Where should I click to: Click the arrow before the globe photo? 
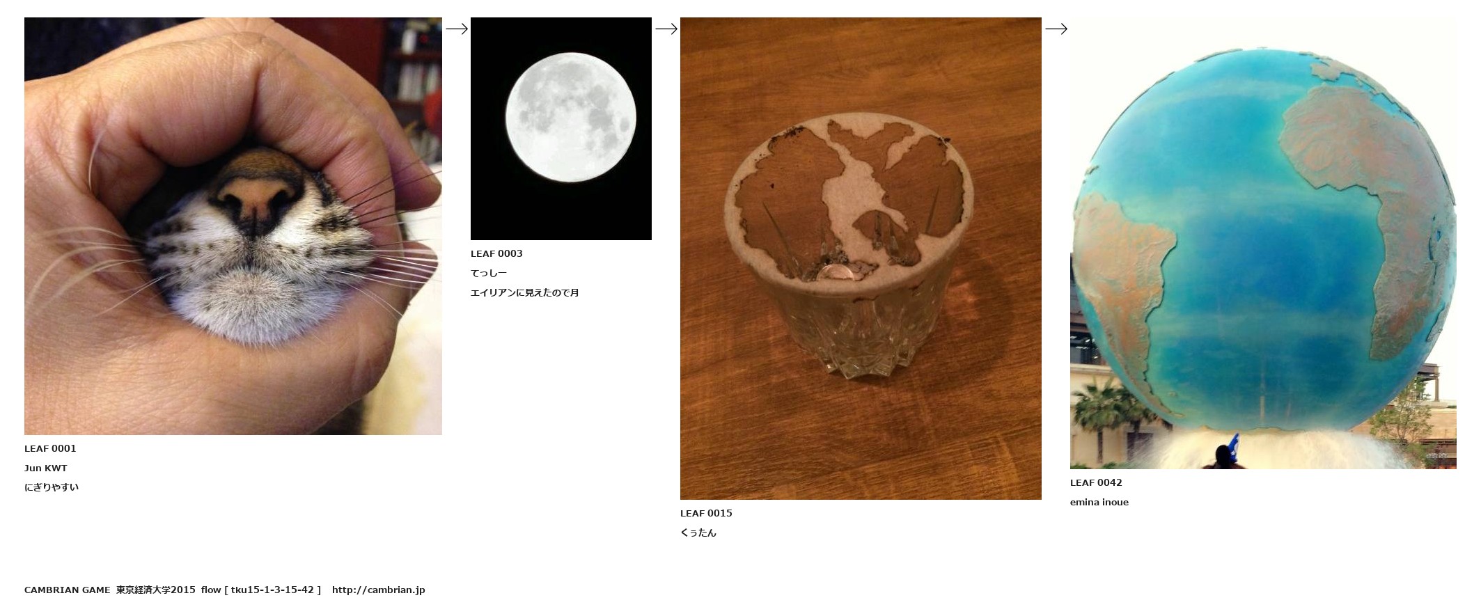pos(1056,29)
